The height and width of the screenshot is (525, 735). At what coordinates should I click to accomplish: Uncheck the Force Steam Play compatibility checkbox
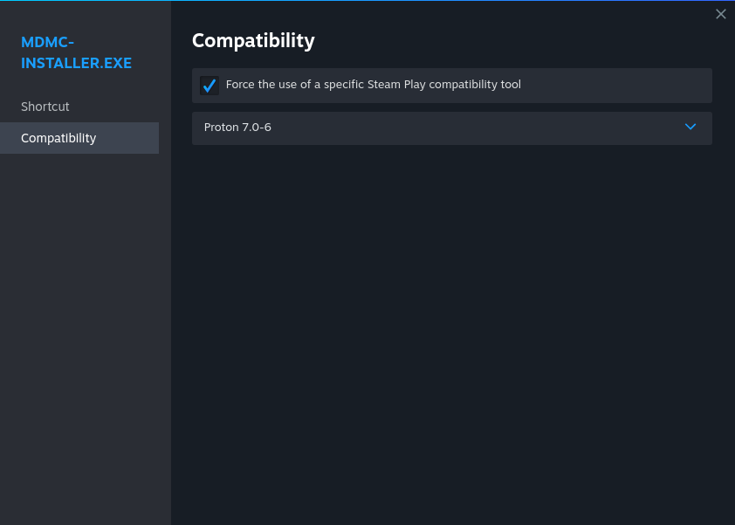(x=210, y=86)
